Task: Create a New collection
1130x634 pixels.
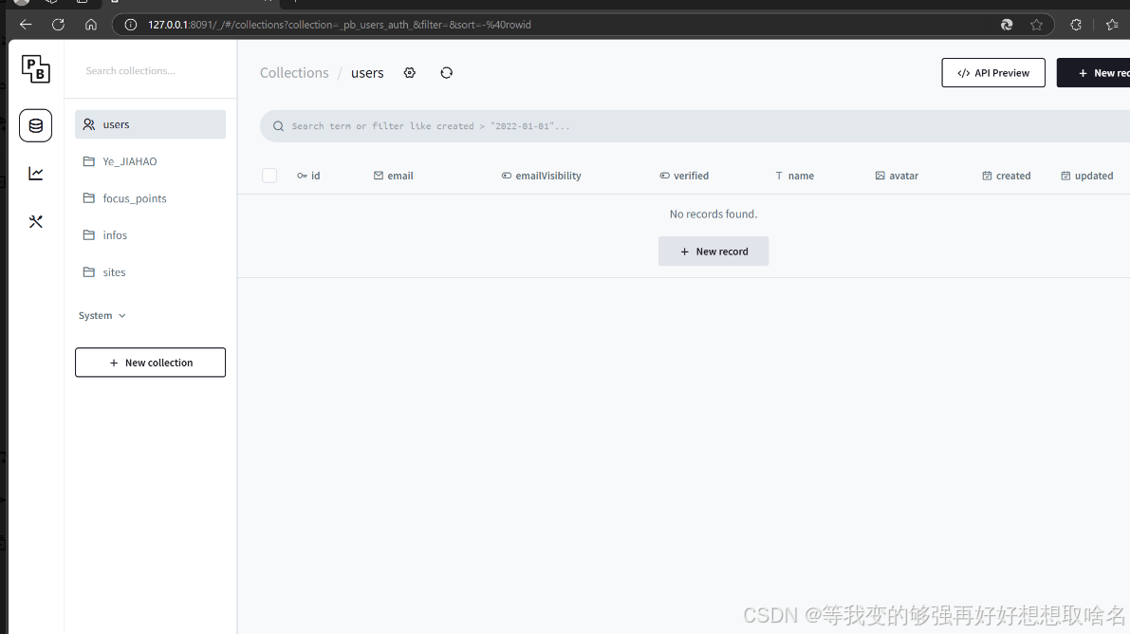Action: pyautogui.click(x=150, y=362)
